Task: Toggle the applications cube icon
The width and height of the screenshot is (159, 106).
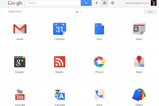Action: [105, 3]
